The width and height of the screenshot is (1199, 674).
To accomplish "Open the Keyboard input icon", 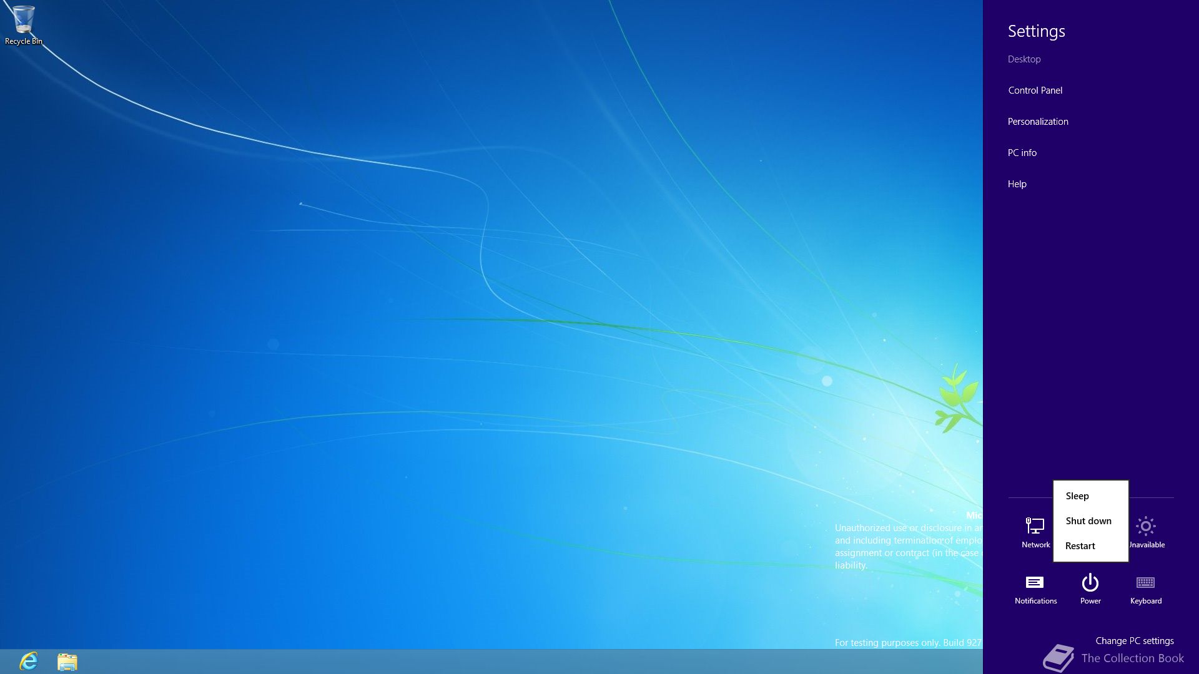I will [x=1146, y=589].
